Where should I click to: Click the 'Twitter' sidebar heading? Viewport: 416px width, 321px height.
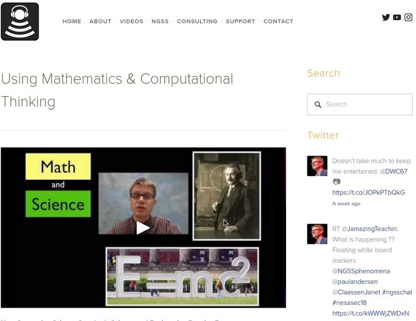point(323,135)
